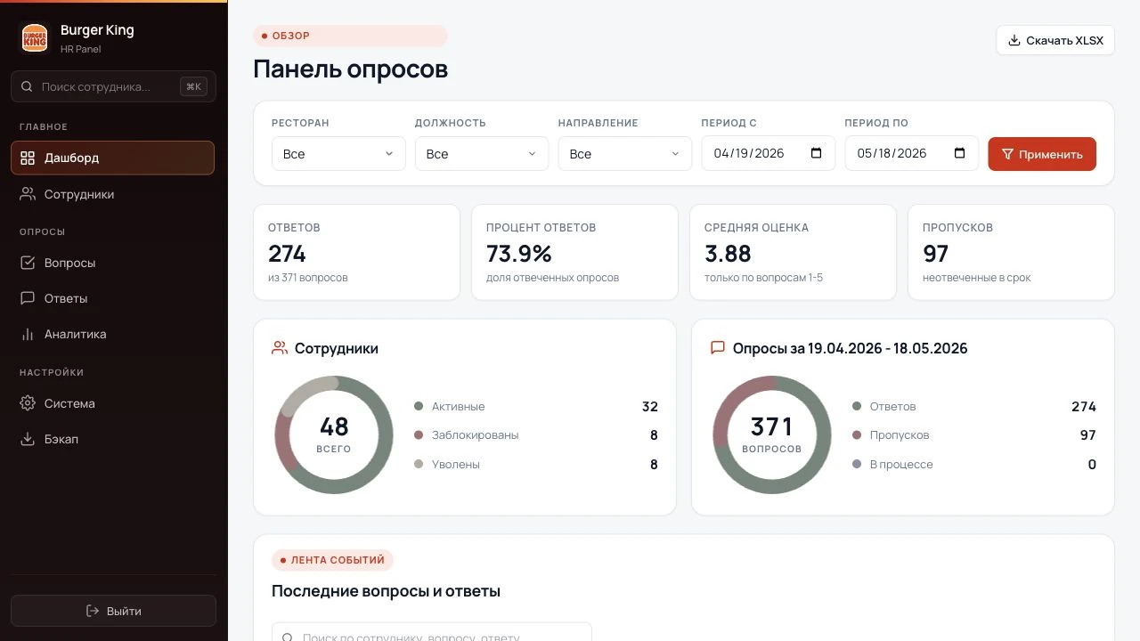This screenshot has height=641, width=1140.
Task: Click the magnifier icon in employee search
Action: (x=27, y=86)
